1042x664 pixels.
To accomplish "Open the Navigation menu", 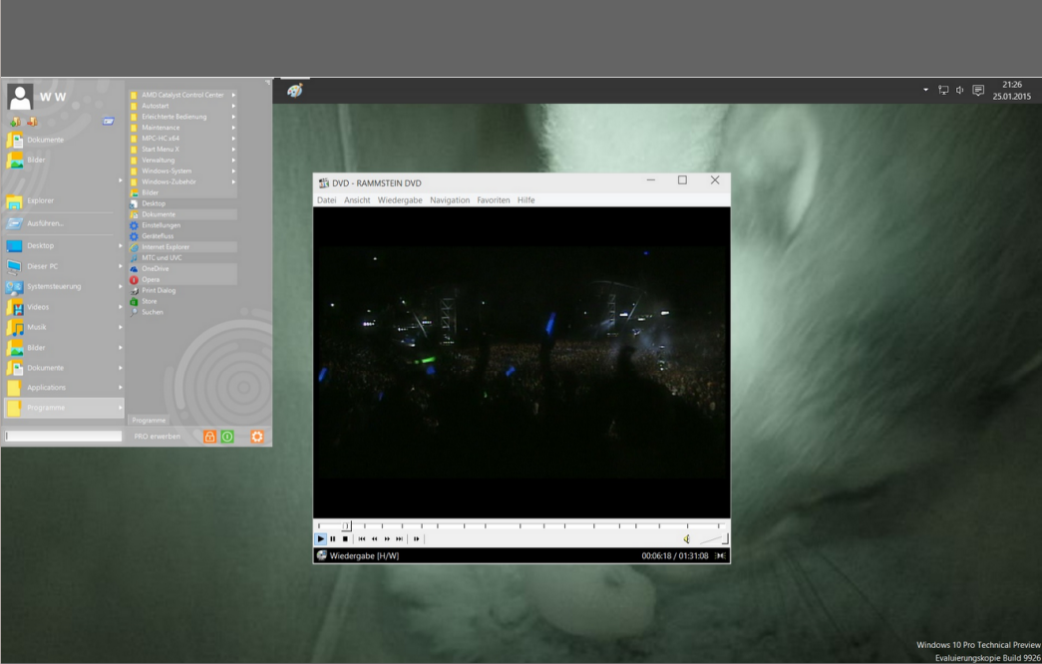I will pyautogui.click(x=450, y=200).
